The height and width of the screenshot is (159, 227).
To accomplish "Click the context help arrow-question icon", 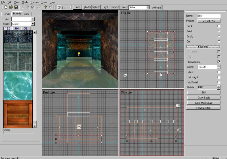I will [51, 7].
